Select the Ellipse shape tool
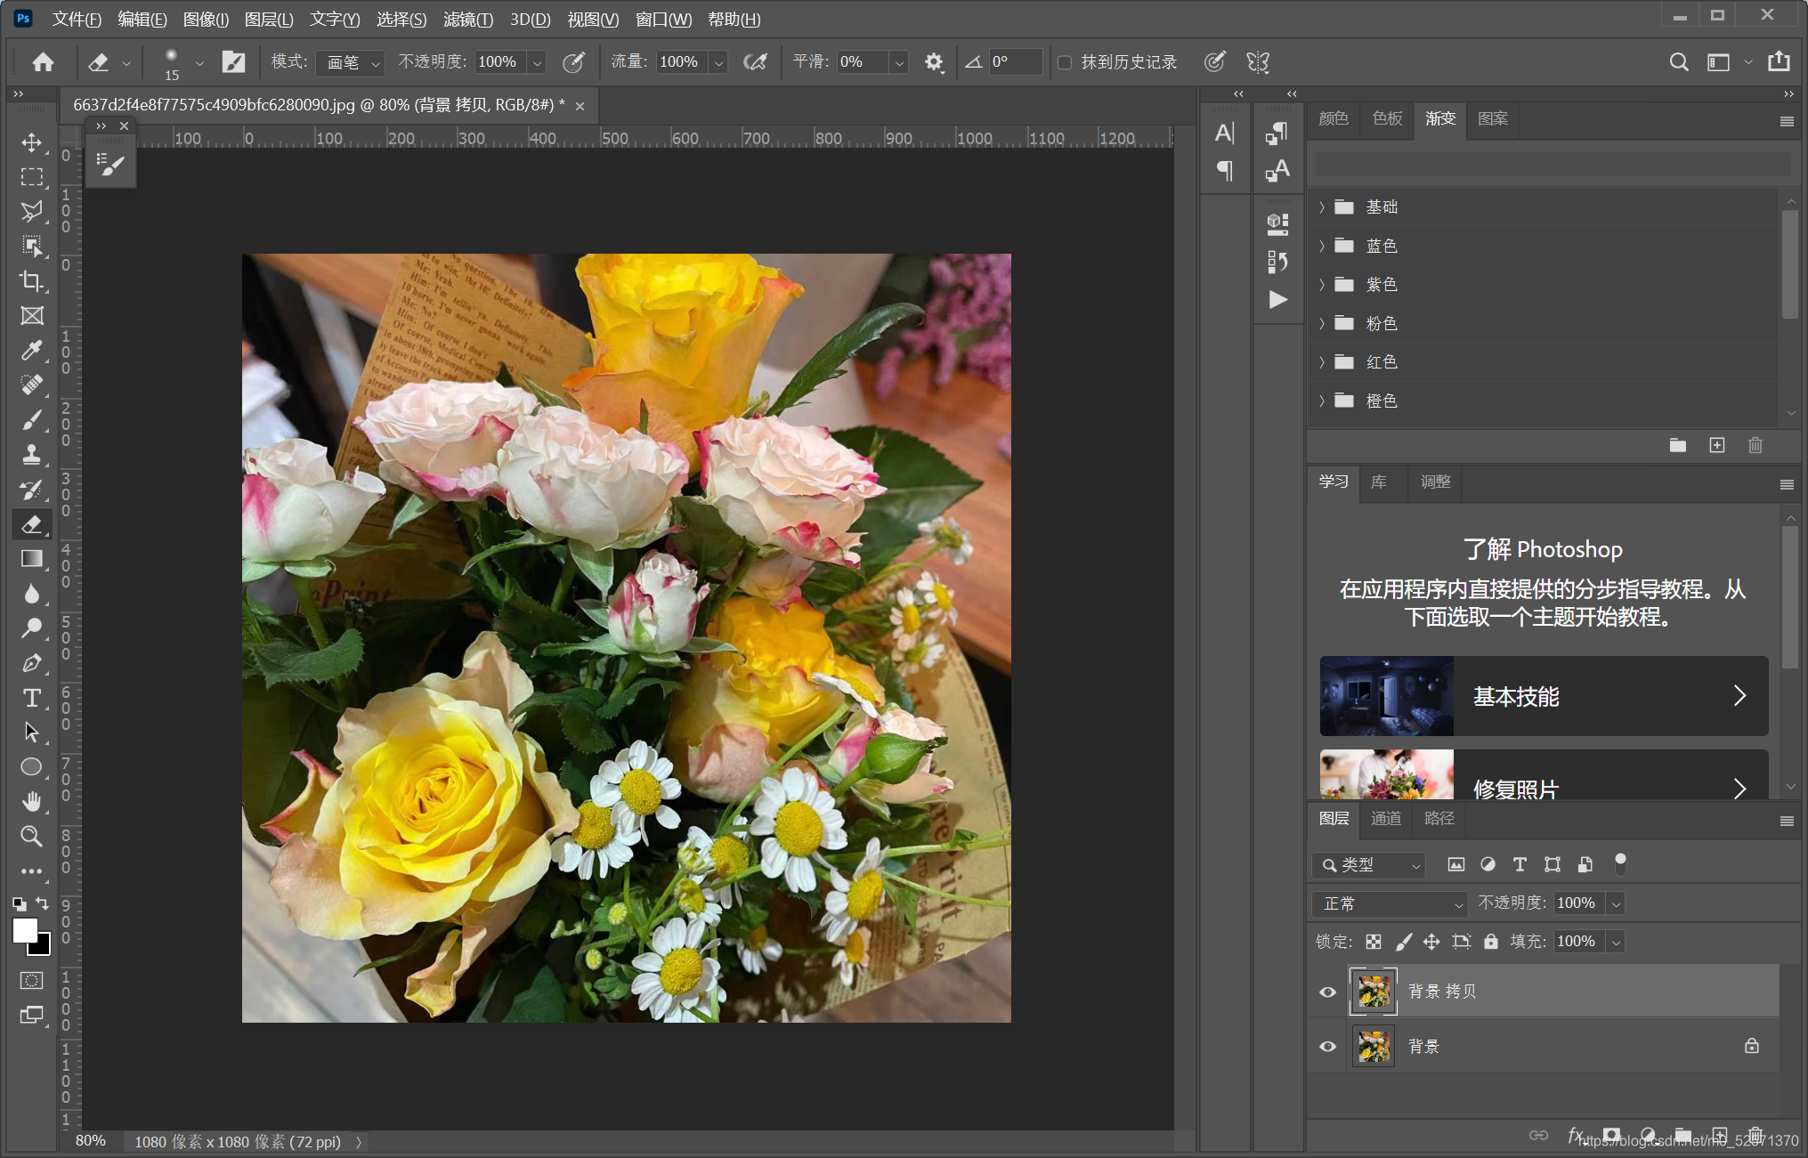The image size is (1808, 1158). tap(32, 766)
